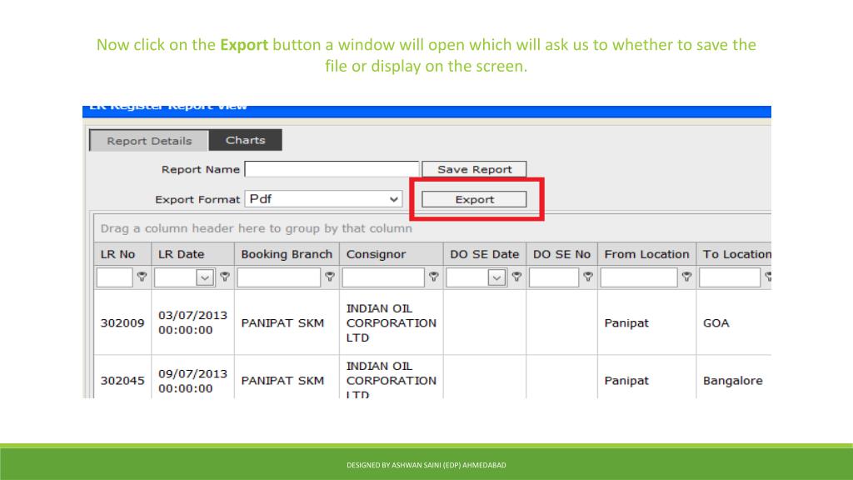Viewport: 853px width, 480px height.
Task: Select the Report Details tab
Action: (147, 141)
